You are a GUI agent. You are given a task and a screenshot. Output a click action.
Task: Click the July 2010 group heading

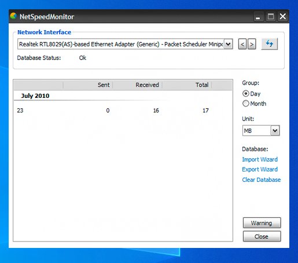tap(35, 96)
